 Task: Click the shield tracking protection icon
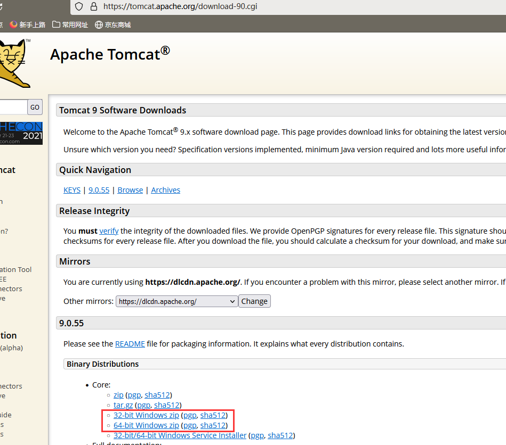point(79,6)
